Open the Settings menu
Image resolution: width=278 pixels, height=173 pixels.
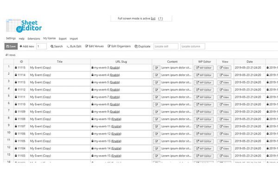click(x=11, y=38)
